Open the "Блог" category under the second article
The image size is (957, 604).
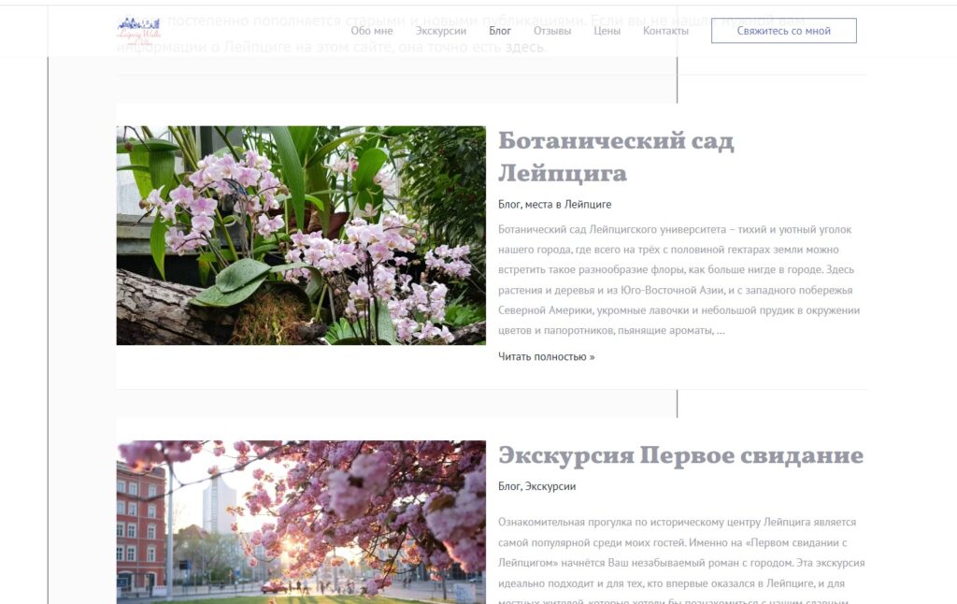pyautogui.click(x=509, y=487)
